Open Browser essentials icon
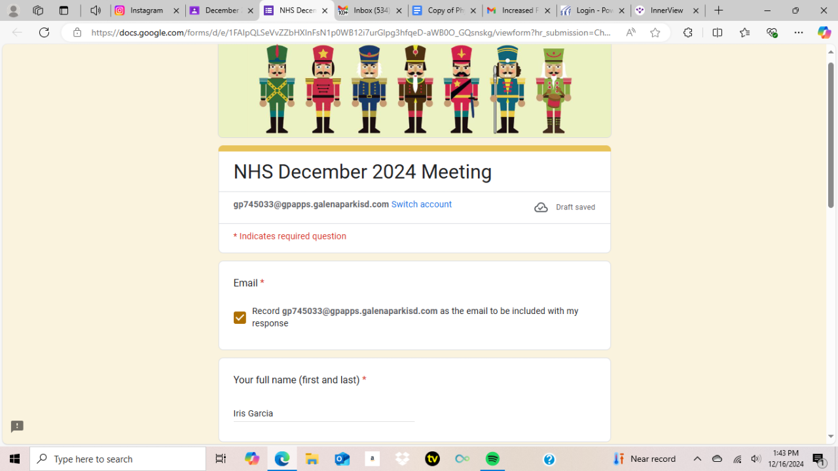The image size is (838, 471). (772, 33)
